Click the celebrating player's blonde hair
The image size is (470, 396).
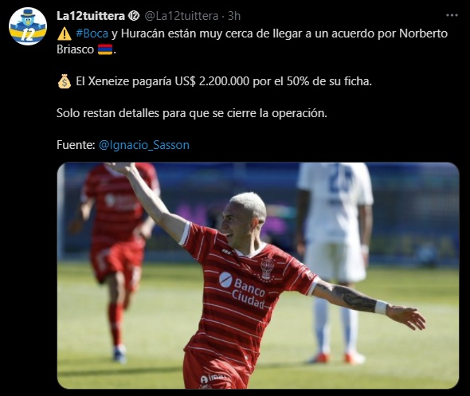click(249, 205)
